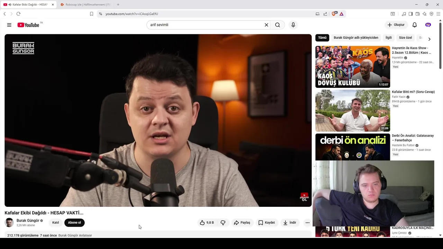Join the channel with Katıl
The width and height of the screenshot is (443, 249).
point(55,223)
